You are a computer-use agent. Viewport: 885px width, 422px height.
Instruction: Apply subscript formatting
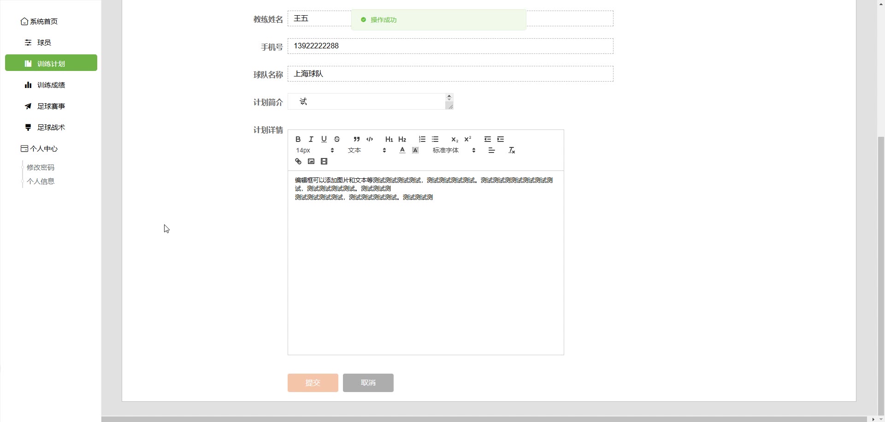pyautogui.click(x=454, y=139)
